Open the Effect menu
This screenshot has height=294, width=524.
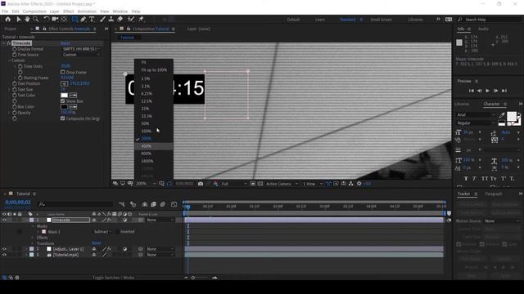tap(68, 11)
